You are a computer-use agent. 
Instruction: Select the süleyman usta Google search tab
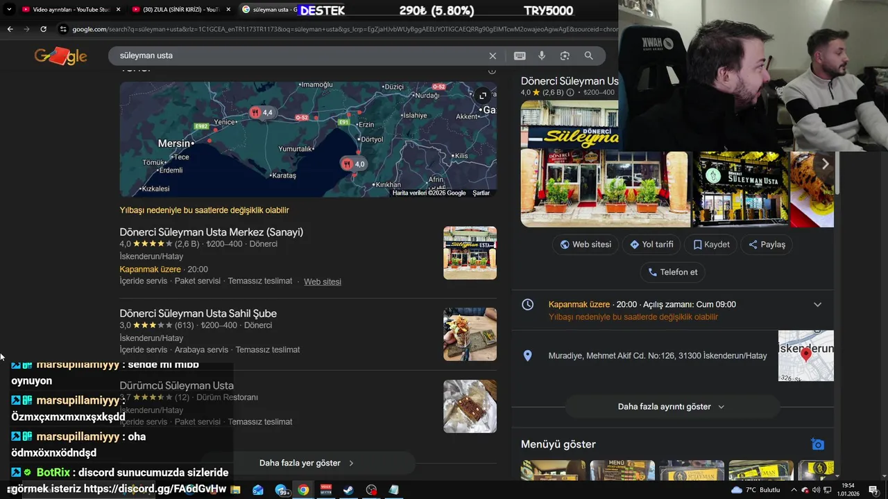point(271,10)
